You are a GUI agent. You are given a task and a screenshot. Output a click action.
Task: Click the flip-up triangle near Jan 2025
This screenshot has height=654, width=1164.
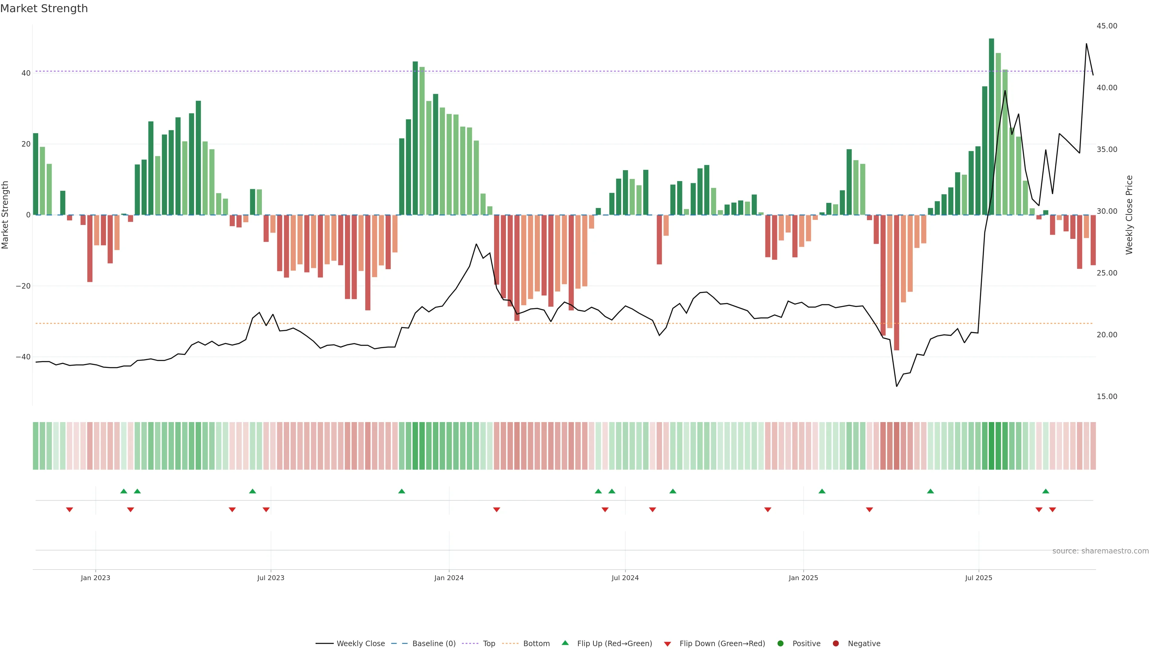tap(822, 491)
